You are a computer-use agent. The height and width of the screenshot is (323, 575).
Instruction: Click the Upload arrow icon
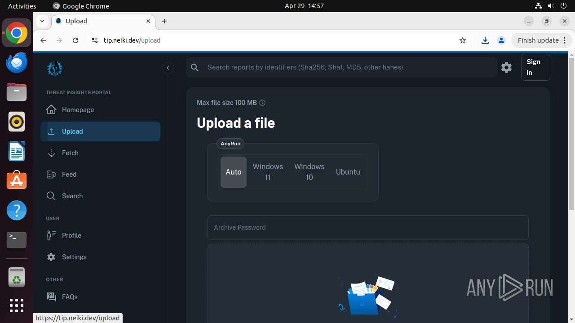pos(51,131)
